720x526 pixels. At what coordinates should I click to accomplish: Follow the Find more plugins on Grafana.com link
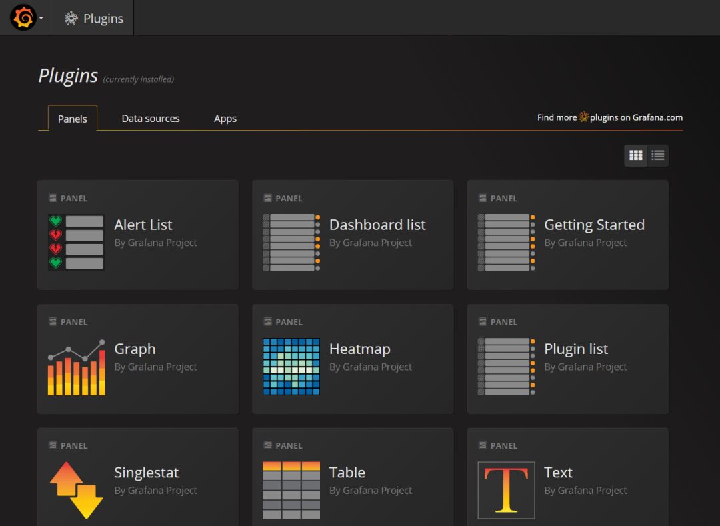(x=609, y=117)
